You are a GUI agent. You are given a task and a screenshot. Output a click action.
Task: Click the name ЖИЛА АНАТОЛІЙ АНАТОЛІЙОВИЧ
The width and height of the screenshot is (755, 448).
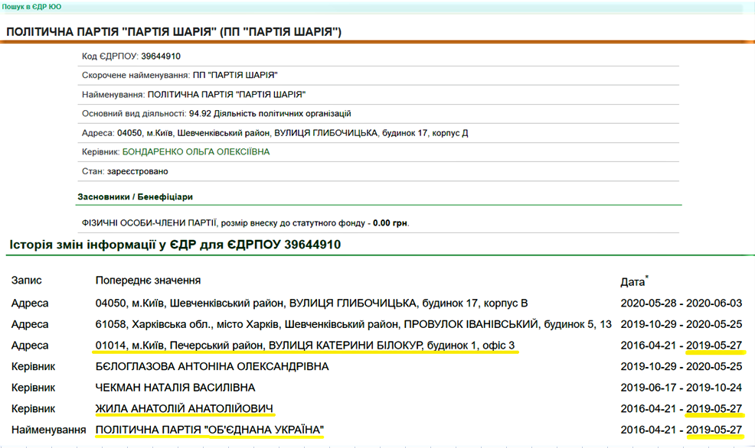pyautogui.click(x=185, y=409)
